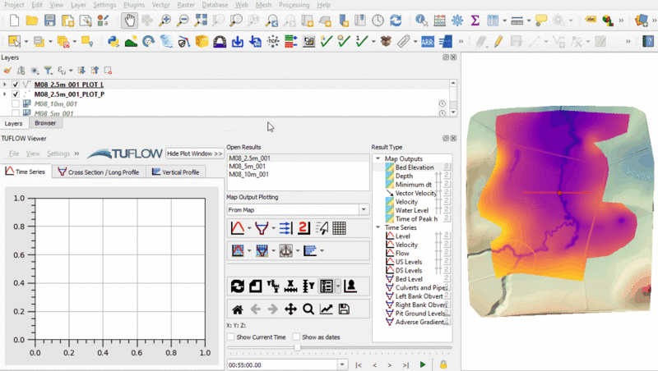Open the time value combo box dropdown
658x371 pixels.
(342, 364)
